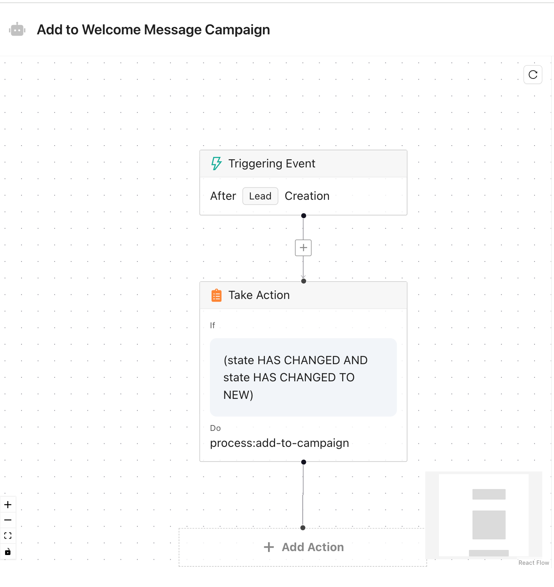
Task: Open the React Flow attribution link
Action: coord(533,563)
